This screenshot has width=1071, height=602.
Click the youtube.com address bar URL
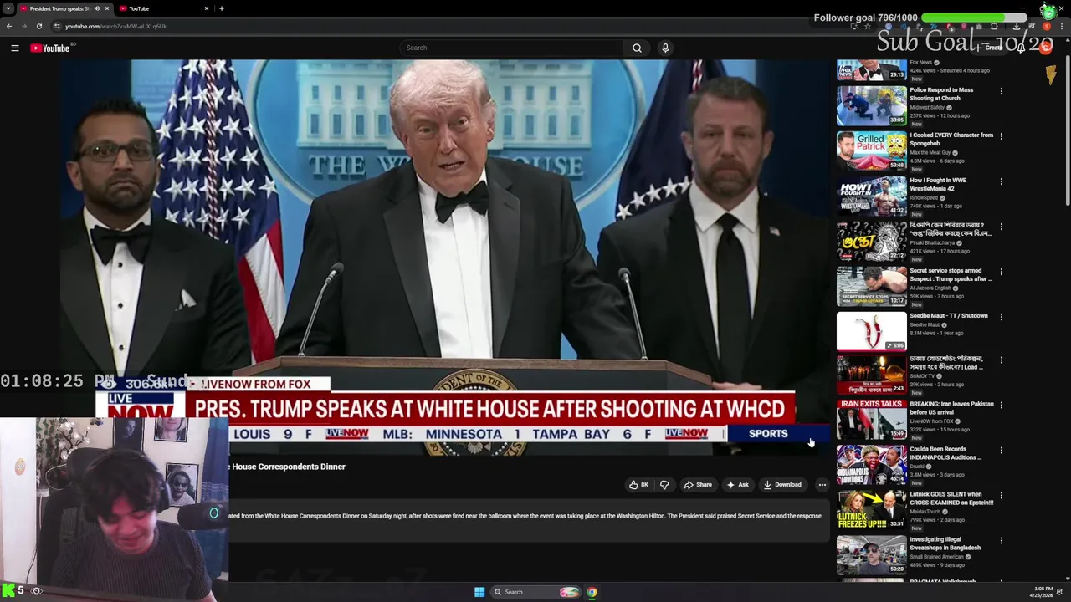coord(115,26)
